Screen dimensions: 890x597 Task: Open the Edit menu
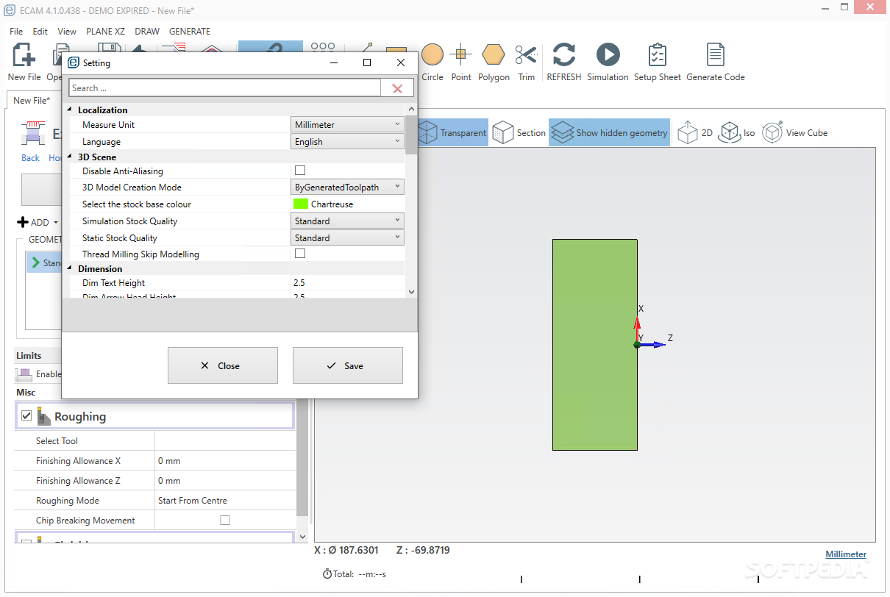pyautogui.click(x=40, y=32)
